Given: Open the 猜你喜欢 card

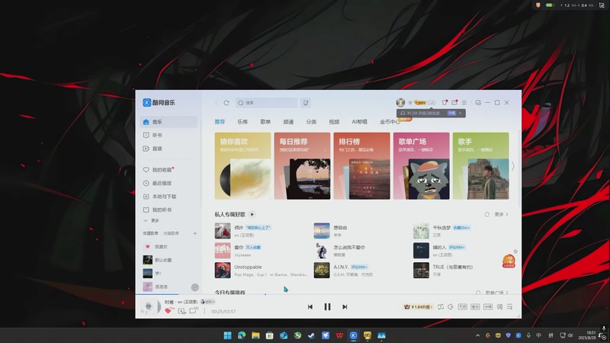Looking at the screenshot, I should point(242,166).
